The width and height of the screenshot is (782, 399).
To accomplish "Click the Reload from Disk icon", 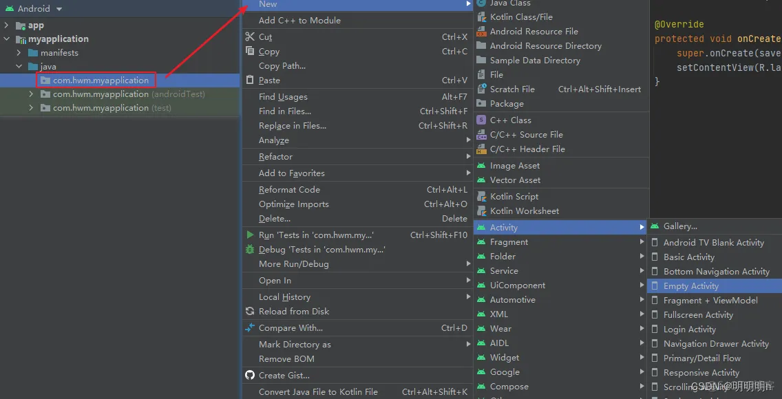I will click(x=250, y=312).
